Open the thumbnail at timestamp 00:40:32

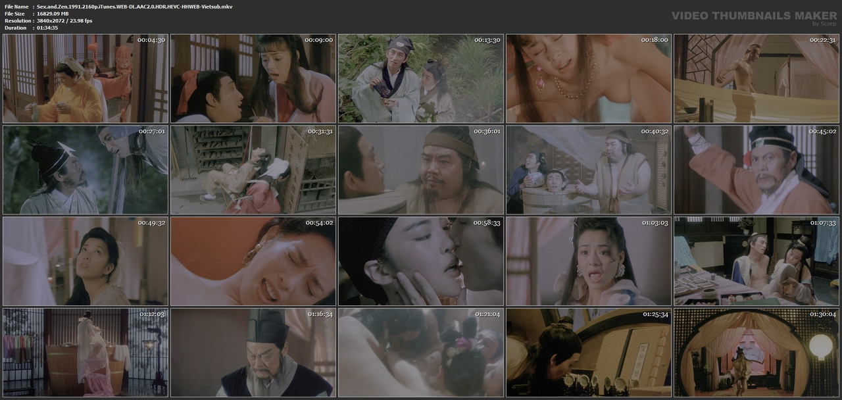(589, 170)
